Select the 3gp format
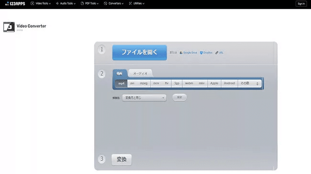 [177, 84]
